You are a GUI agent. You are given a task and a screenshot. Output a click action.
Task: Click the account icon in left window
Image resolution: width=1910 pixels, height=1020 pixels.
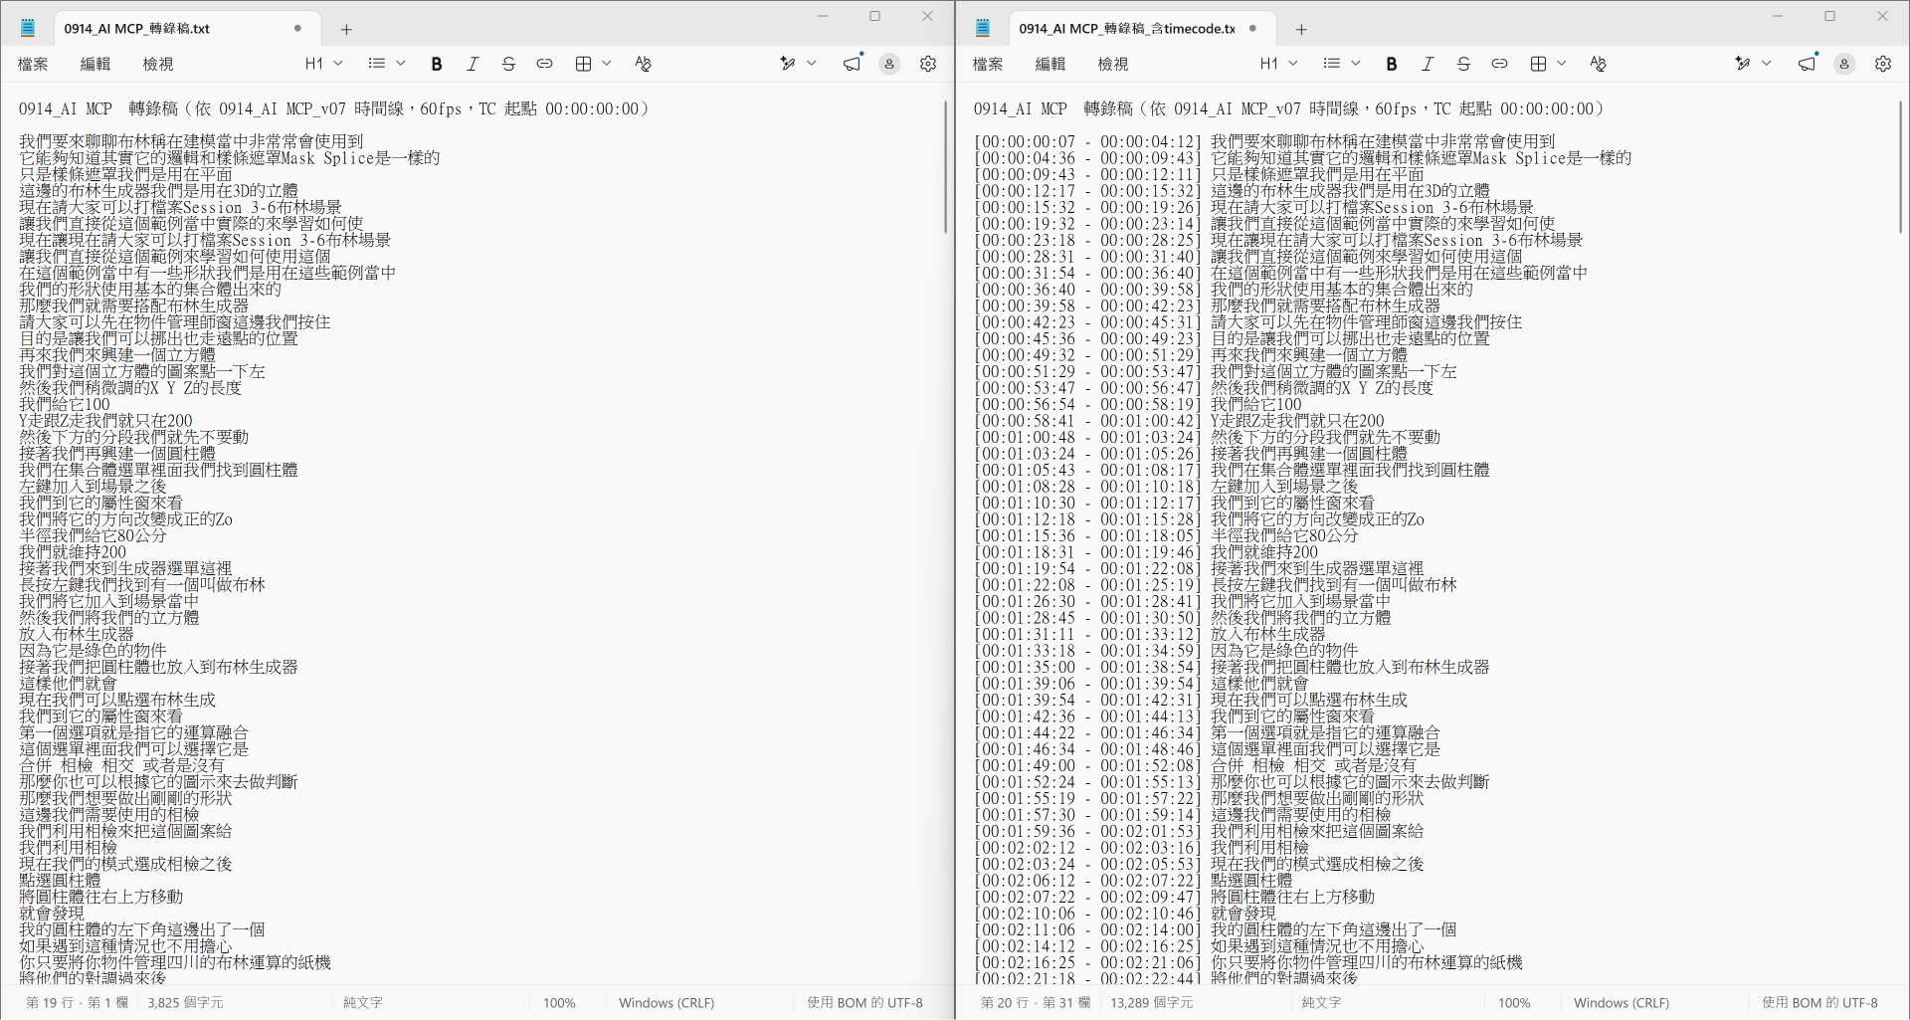889,64
